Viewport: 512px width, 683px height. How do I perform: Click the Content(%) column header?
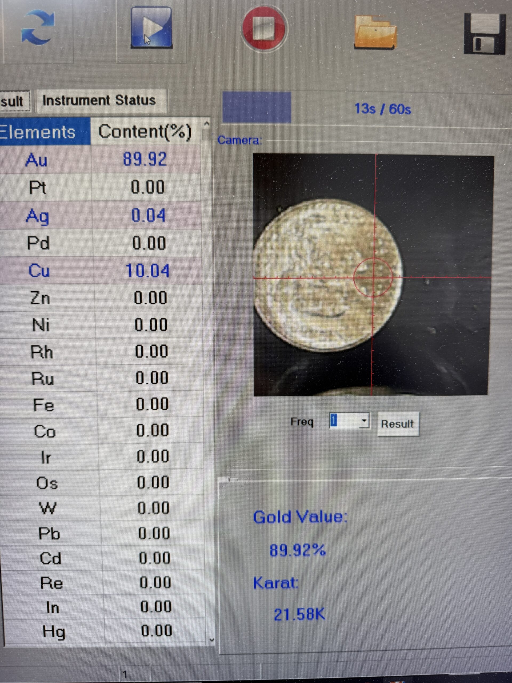click(145, 132)
